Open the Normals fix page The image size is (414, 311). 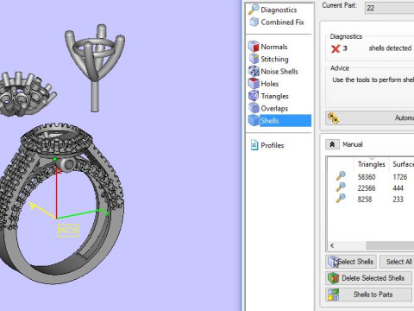268,47
